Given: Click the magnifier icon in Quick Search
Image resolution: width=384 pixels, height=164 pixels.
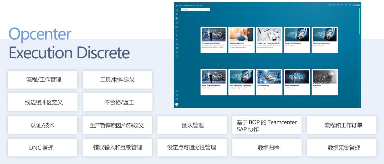Looking at the screenshot, I should point(208,10).
